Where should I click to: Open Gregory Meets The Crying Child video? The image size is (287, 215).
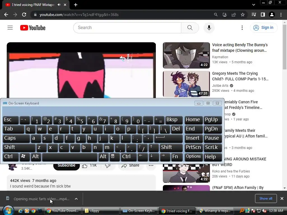tap(186, 84)
